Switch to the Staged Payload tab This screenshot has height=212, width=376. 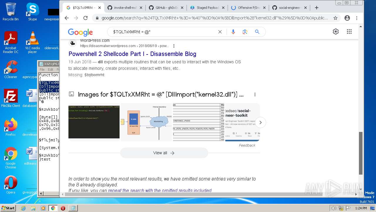[x=207, y=8]
